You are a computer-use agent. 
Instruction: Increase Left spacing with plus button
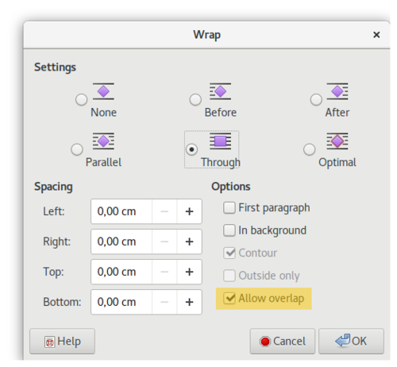[189, 211]
